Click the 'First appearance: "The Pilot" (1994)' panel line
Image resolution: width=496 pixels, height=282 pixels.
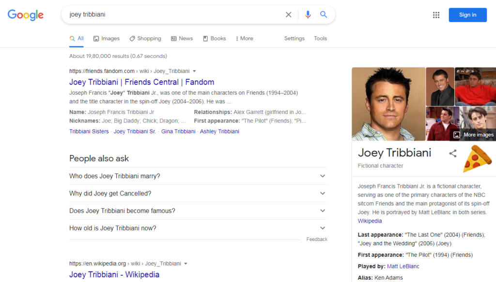pyautogui.click(x=415, y=255)
